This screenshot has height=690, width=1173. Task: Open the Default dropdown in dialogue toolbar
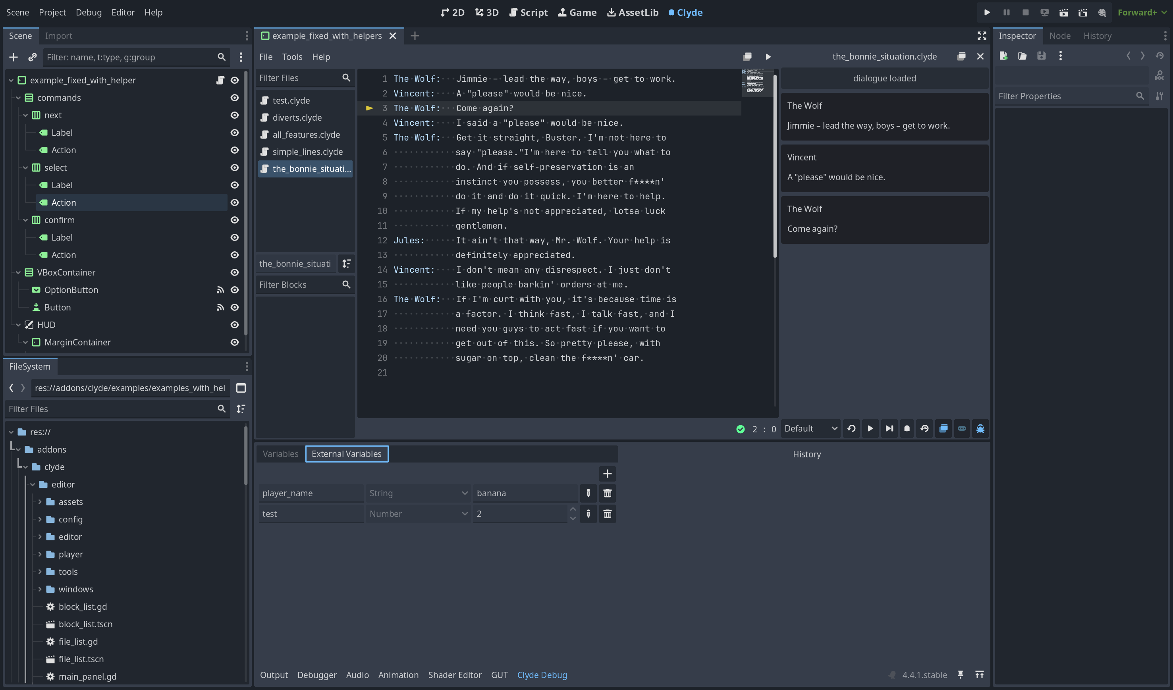(810, 428)
